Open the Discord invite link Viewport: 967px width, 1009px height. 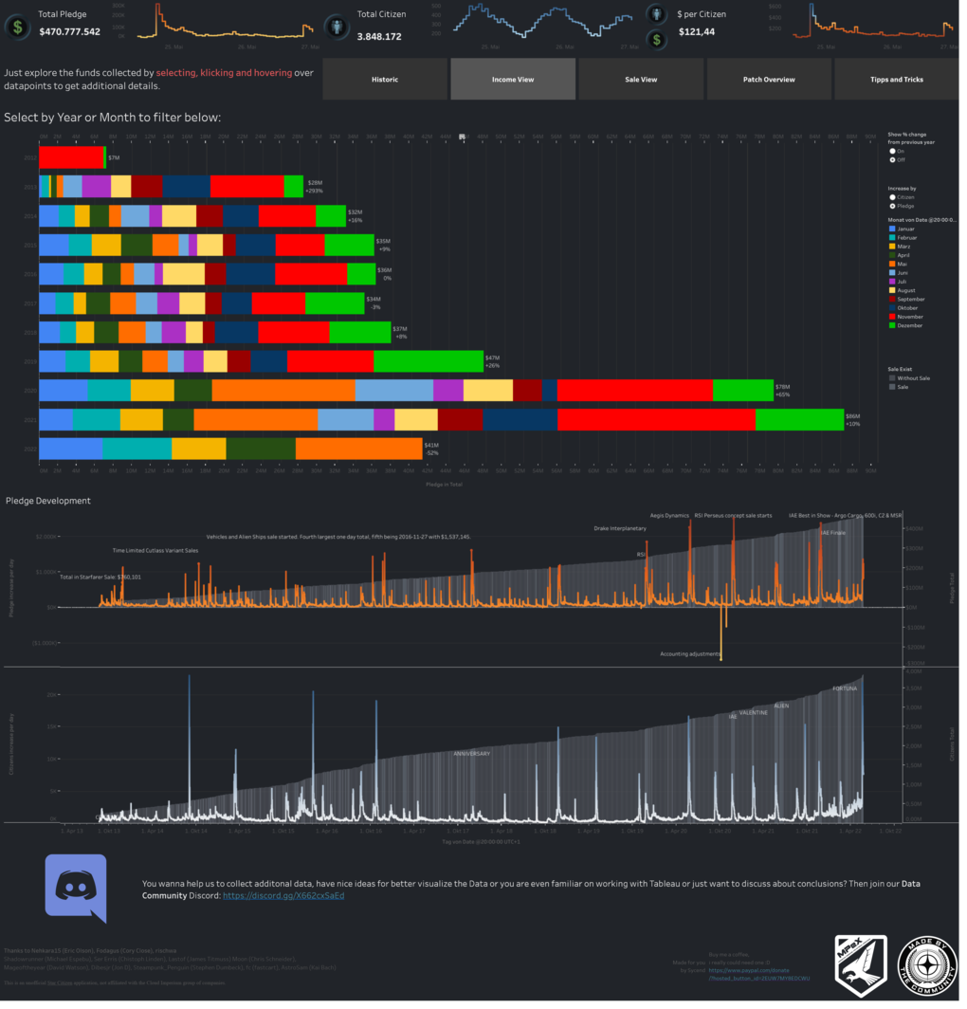click(283, 895)
